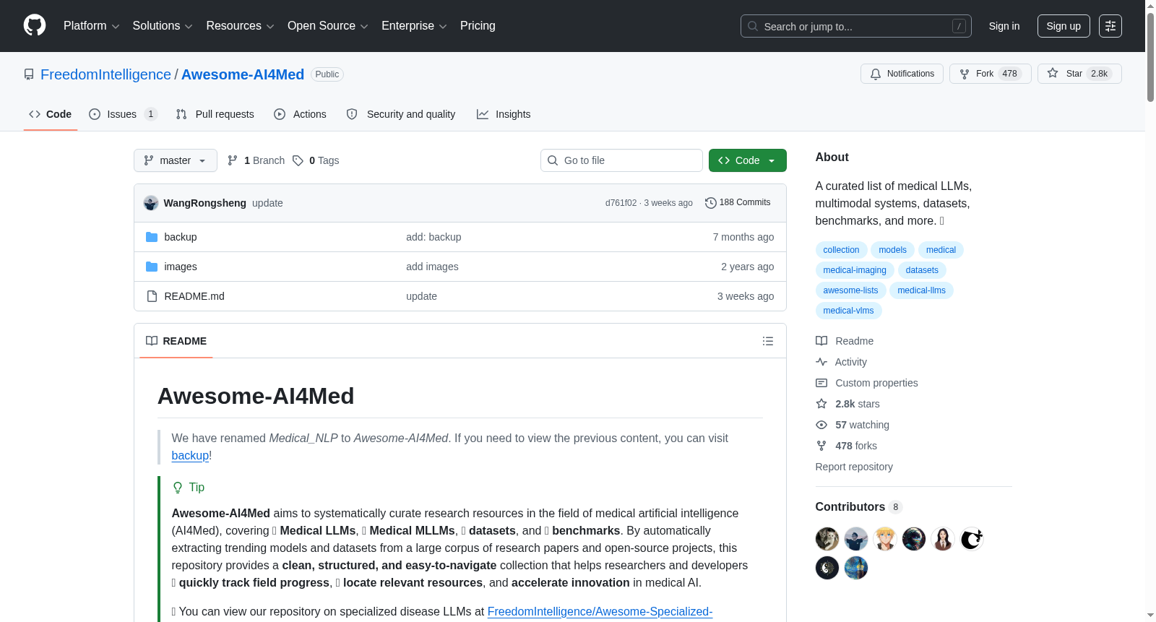Click the 'add: backup' commit message

[433, 237]
